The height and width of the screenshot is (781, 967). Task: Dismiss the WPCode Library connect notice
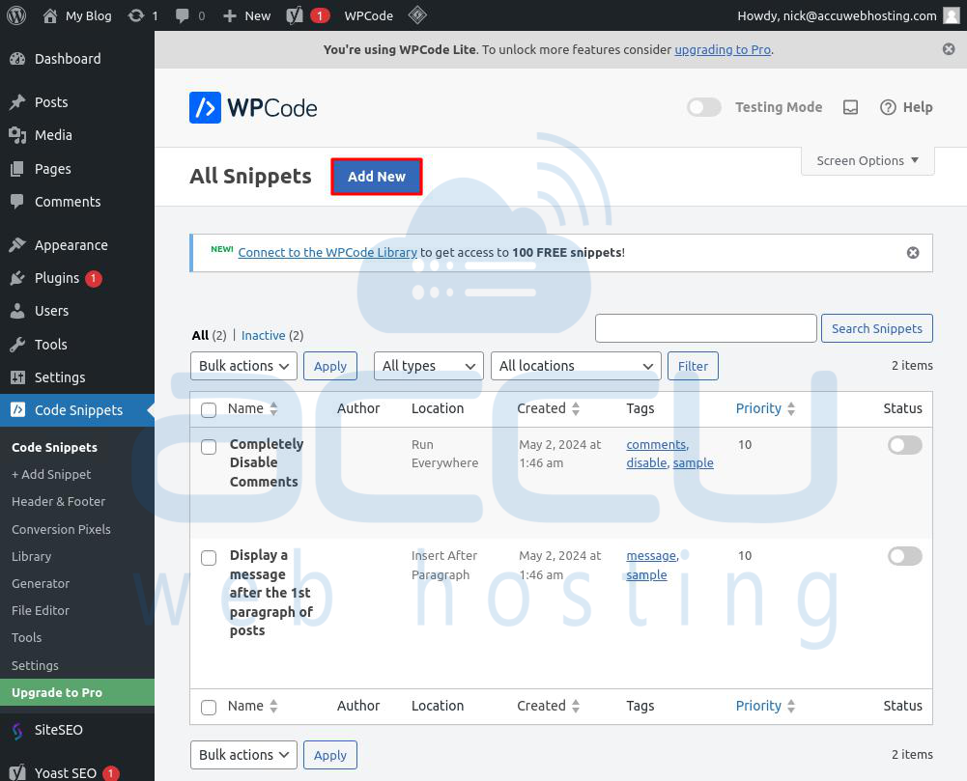click(x=912, y=253)
